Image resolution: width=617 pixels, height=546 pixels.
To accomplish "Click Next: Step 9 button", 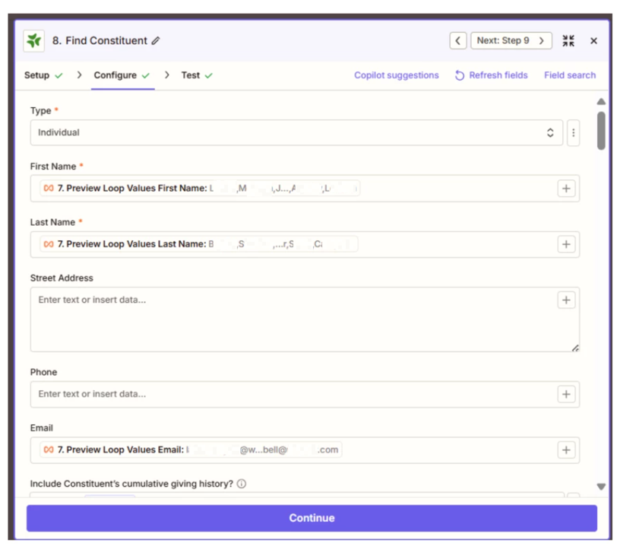I will pyautogui.click(x=511, y=41).
